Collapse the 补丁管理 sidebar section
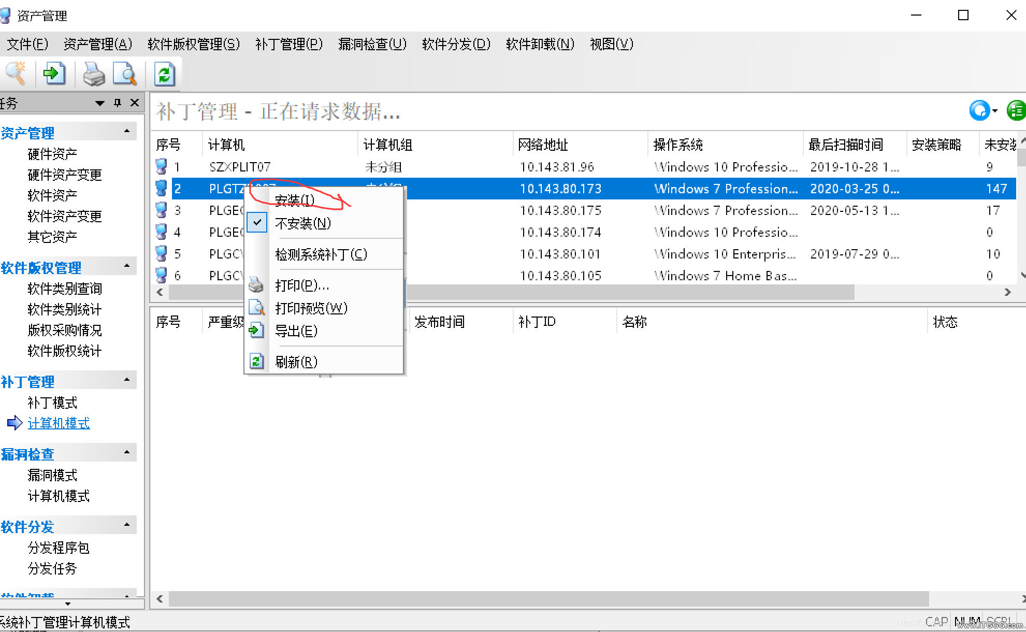 pyautogui.click(x=127, y=380)
